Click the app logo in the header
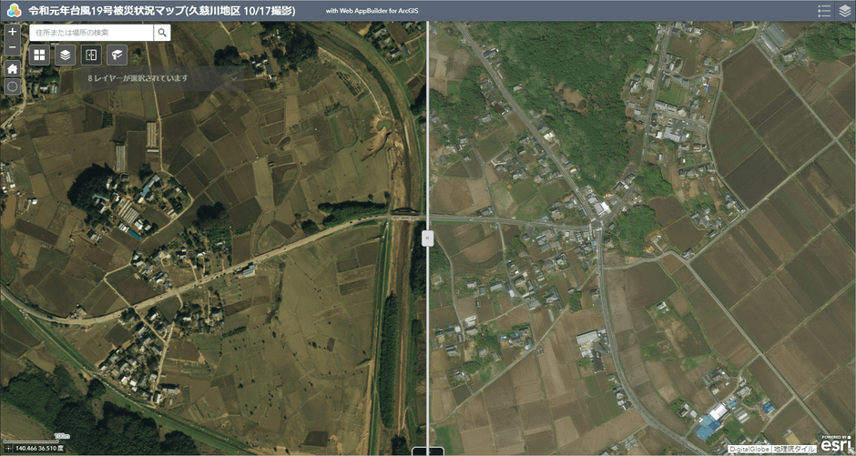This screenshot has height=456, width=856. (13, 11)
